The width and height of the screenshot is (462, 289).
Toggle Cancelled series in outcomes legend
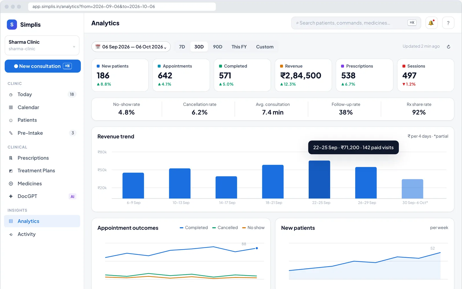(x=225, y=228)
